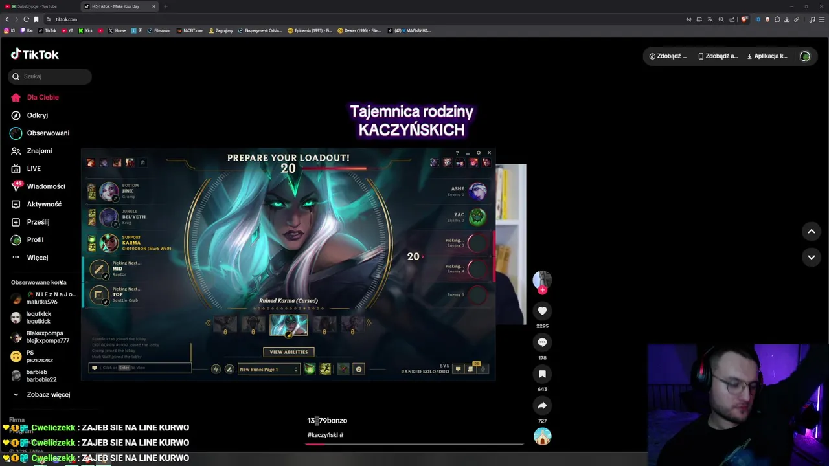Click the zoom magnifier icon in address bar

(721, 19)
